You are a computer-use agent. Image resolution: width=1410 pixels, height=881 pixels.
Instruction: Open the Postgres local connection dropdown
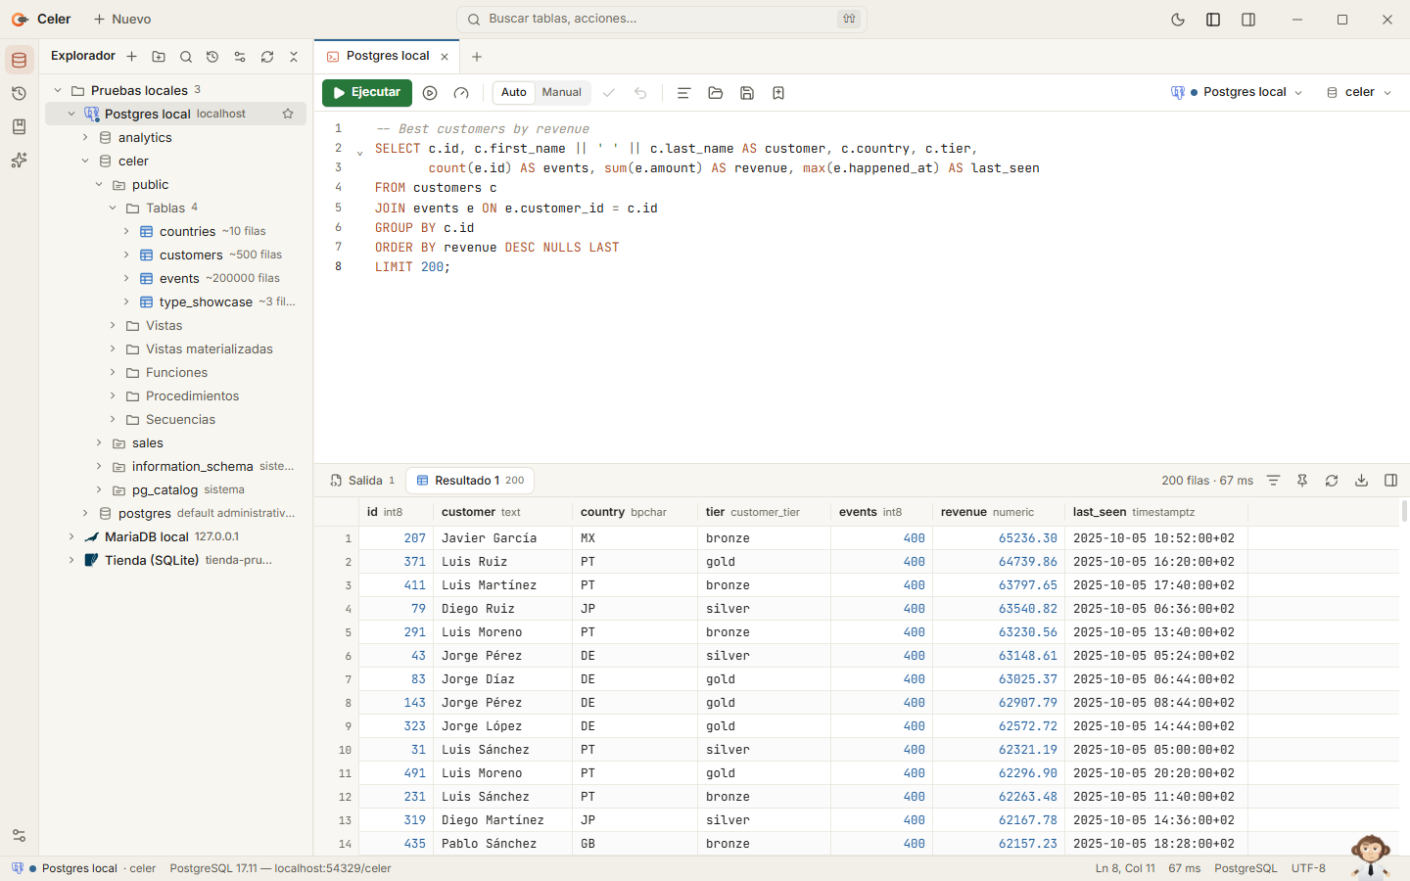coord(1238,92)
